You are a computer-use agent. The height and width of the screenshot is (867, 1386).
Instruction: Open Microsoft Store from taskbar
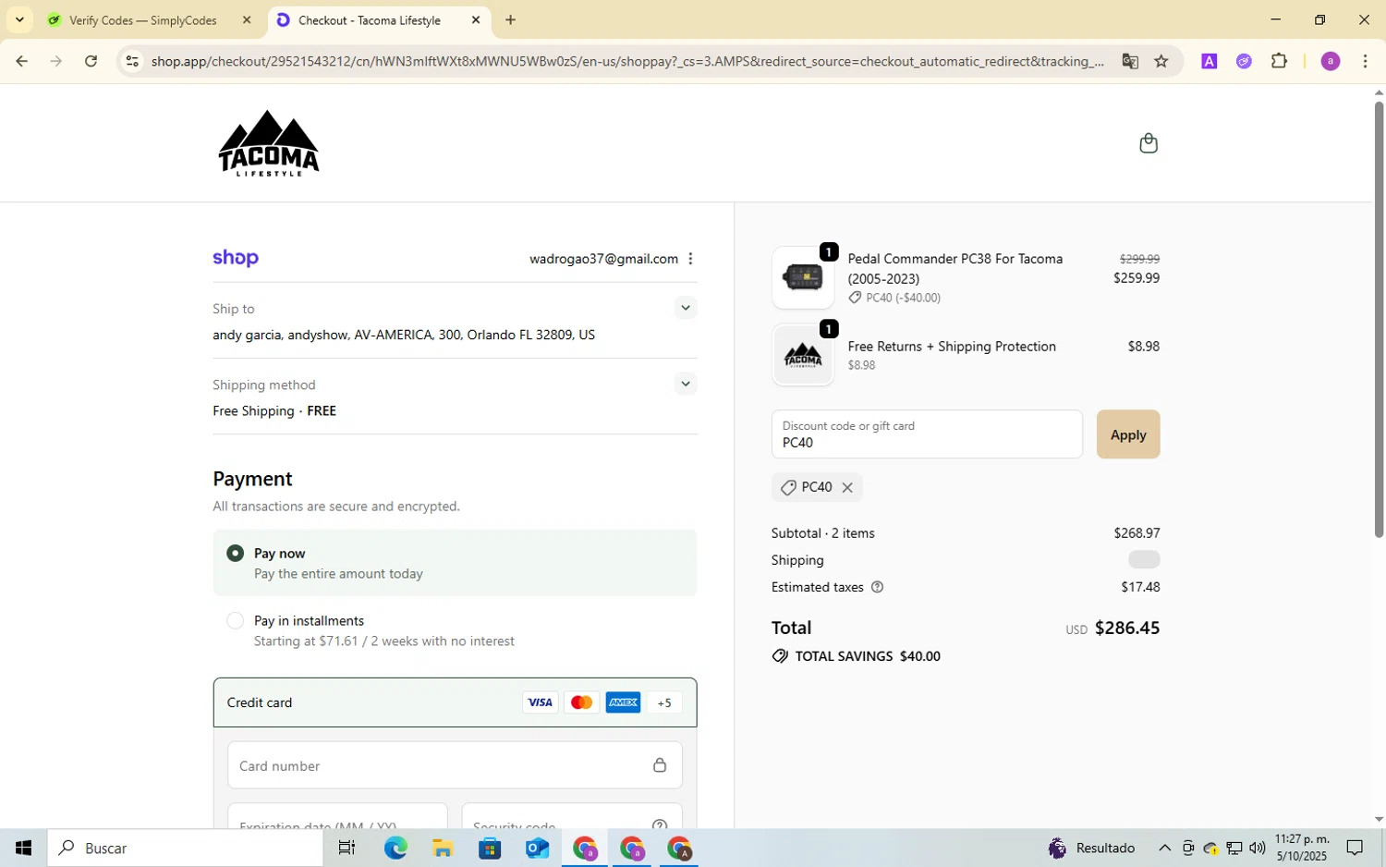click(x=490, y=848)
